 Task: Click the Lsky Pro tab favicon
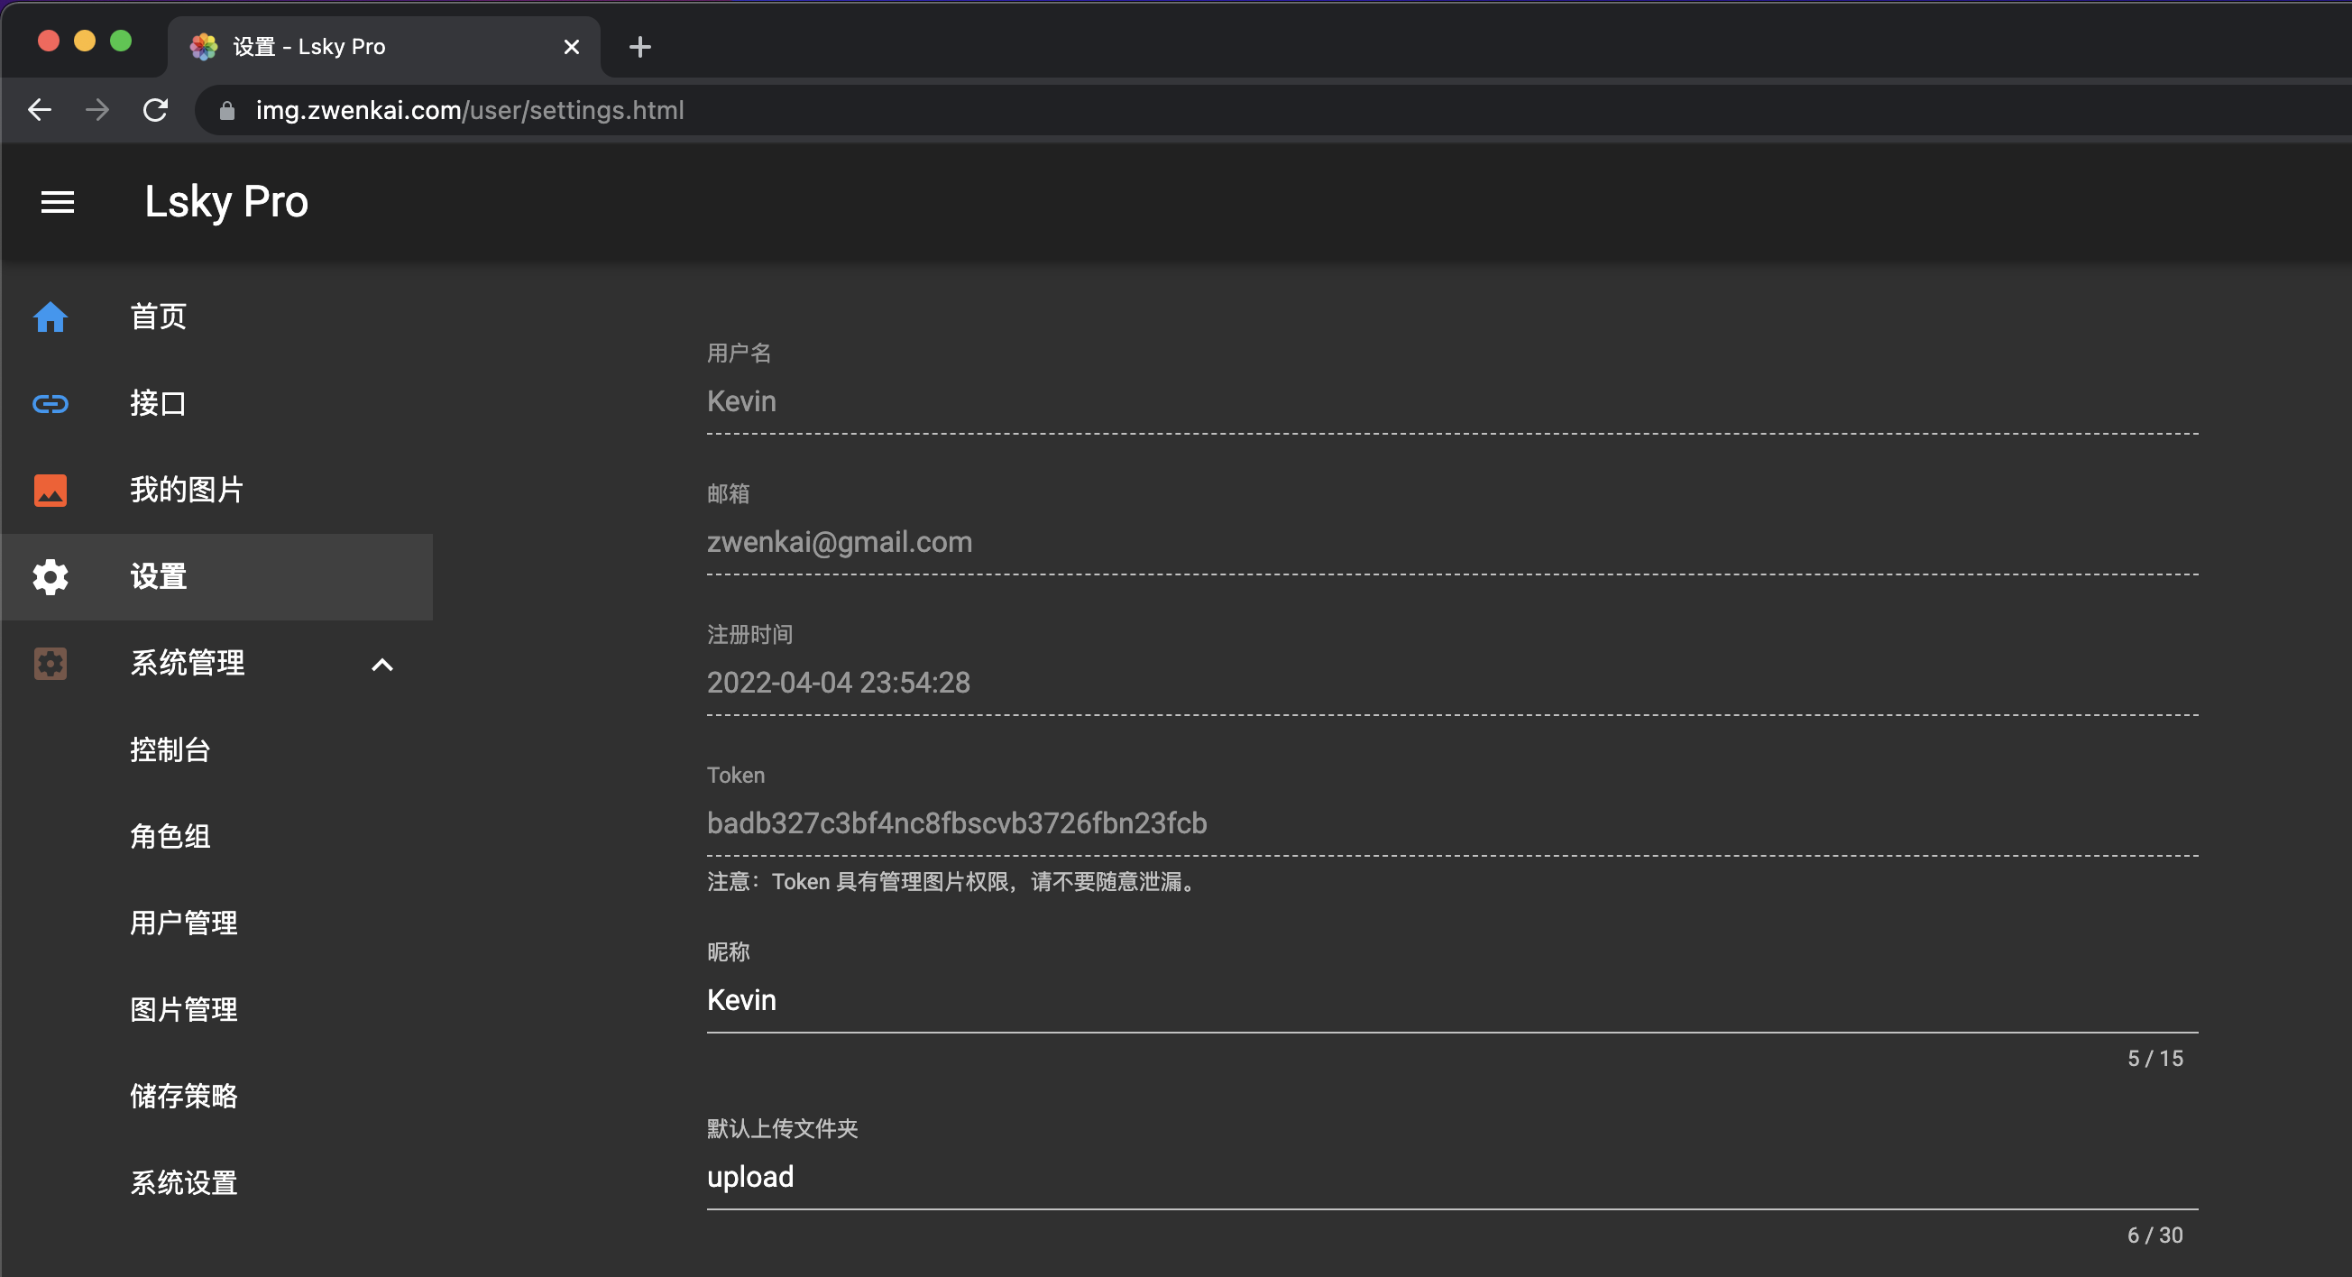click(204, 47)
